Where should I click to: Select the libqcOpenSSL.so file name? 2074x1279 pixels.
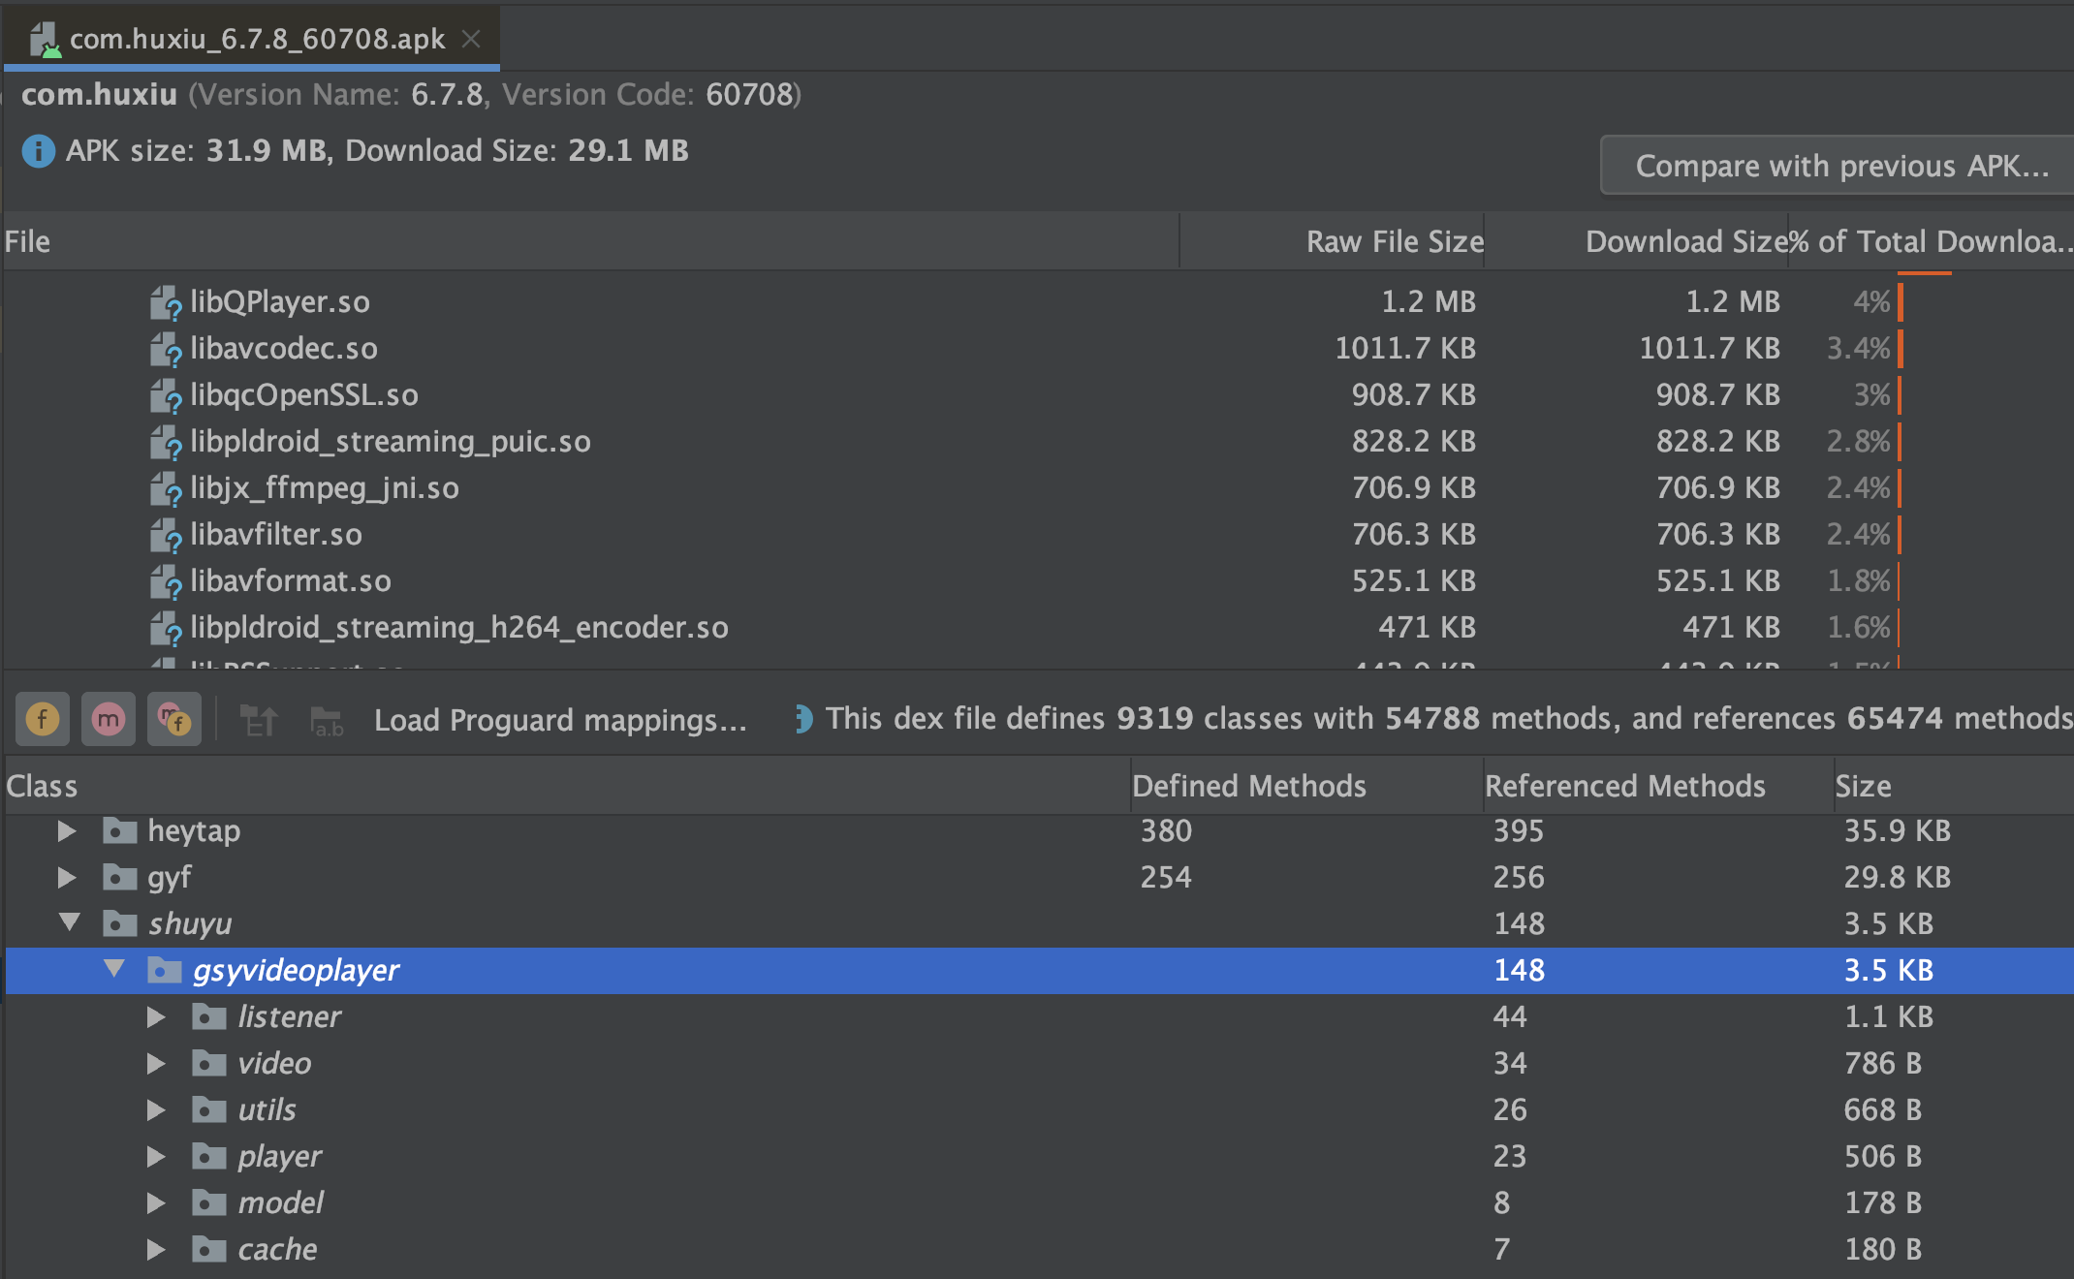(304, 395)
